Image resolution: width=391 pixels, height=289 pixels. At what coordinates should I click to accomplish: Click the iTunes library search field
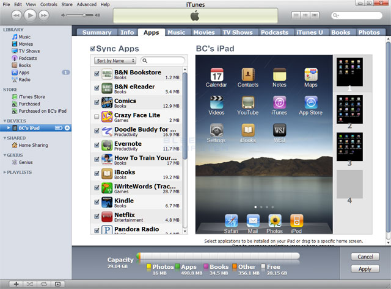tap(357, 15)
